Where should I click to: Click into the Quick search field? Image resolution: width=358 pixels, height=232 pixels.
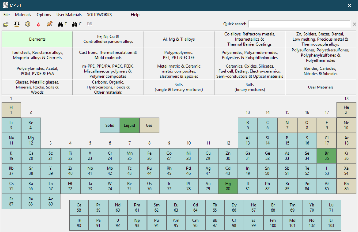299,24
